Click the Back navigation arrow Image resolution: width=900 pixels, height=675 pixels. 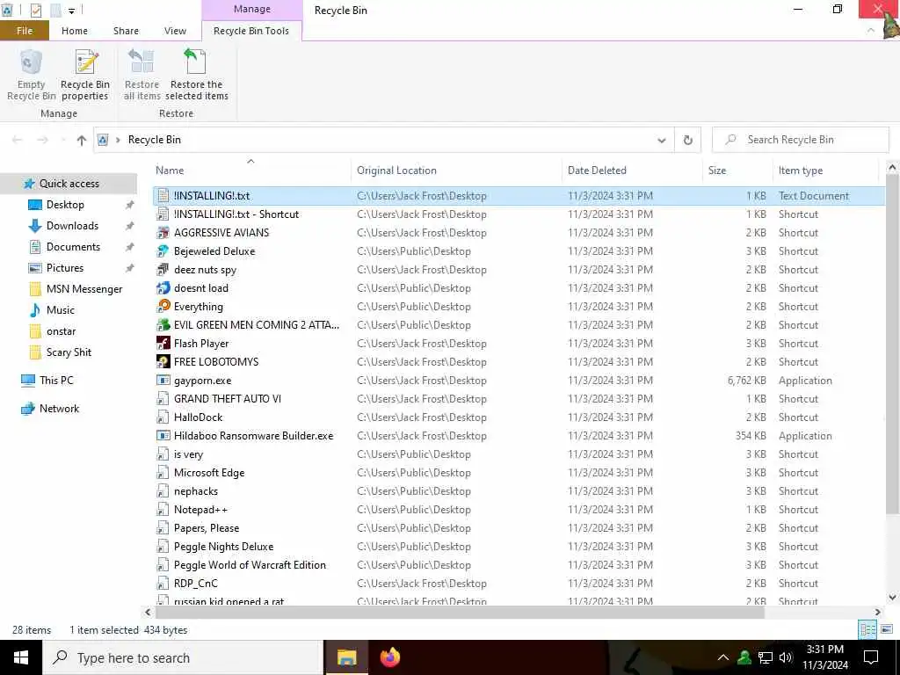(x=18, y=140)
